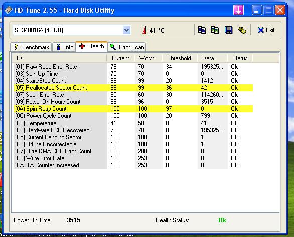294x237 pixels.
Task: Maximize the HD Tune window
Action: click(268, 10)
